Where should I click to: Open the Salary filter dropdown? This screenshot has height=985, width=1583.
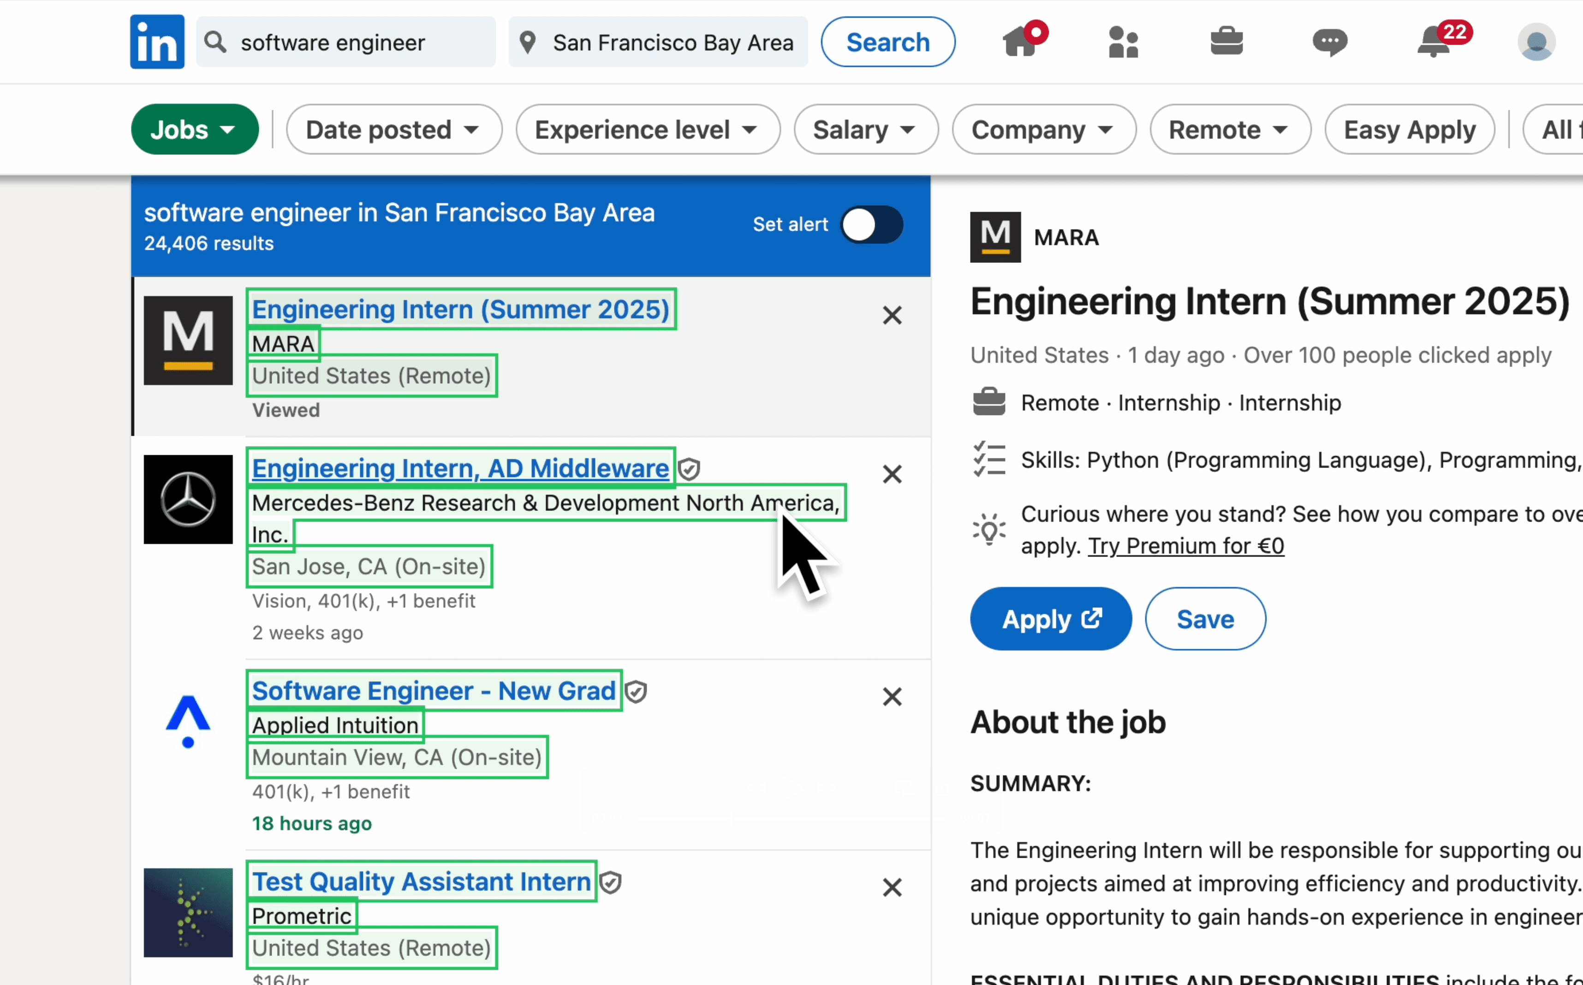click(x=866, y=130)
